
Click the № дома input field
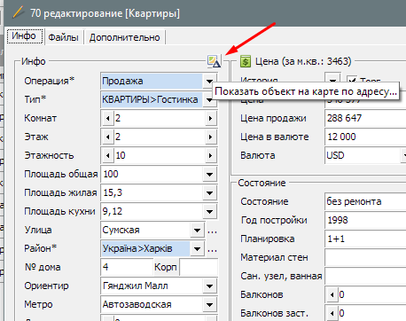tap(127, 268)
